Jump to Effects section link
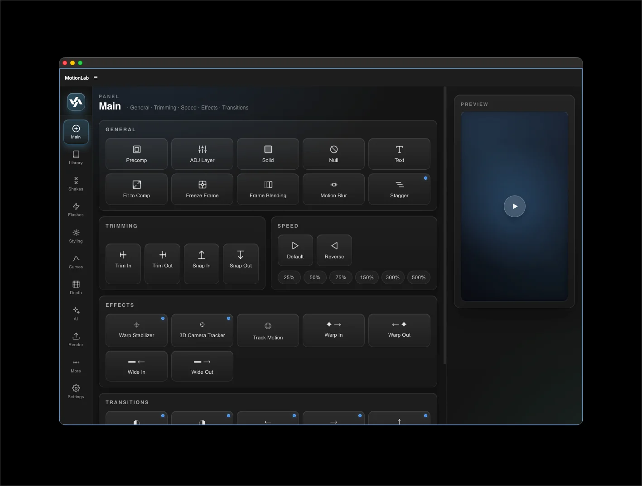 tap(209, 108)
